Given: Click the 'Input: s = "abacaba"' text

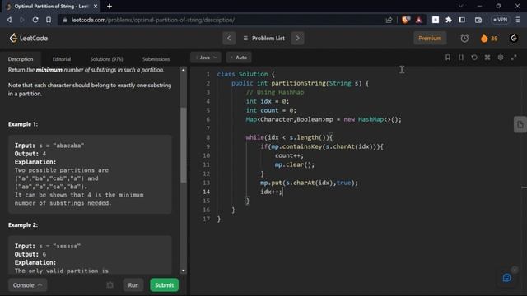Looking at the screenshot, I should [x=49, y=146].
